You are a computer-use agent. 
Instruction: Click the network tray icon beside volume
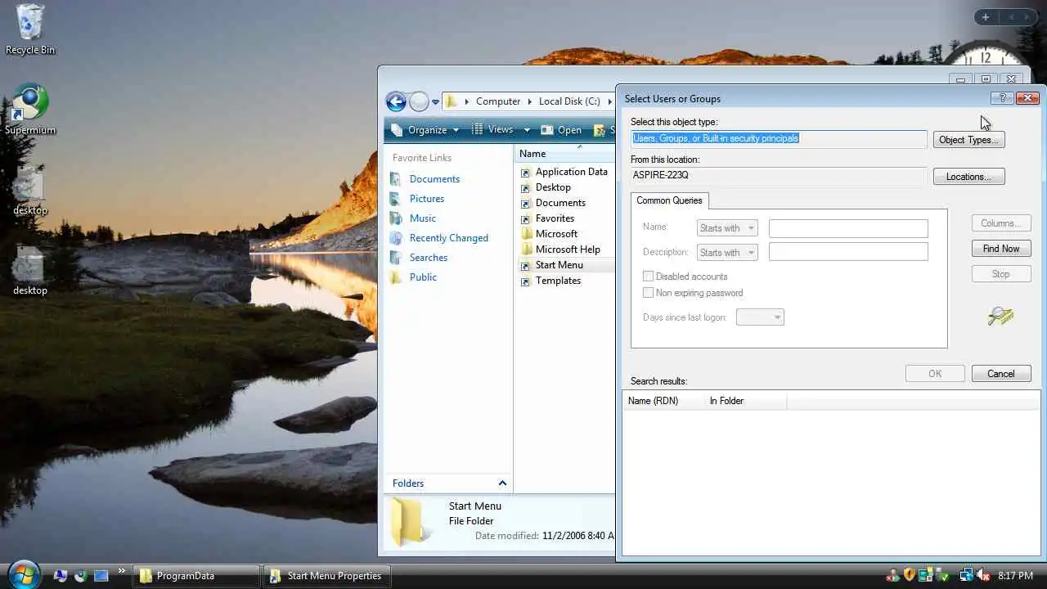pos(967,576)
